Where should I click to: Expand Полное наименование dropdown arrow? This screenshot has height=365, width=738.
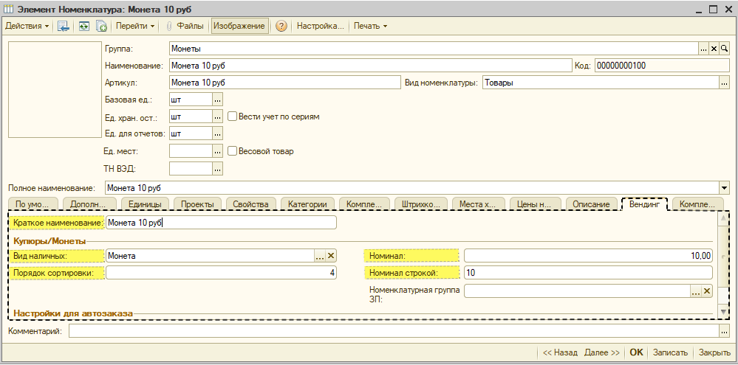point(724,188)
